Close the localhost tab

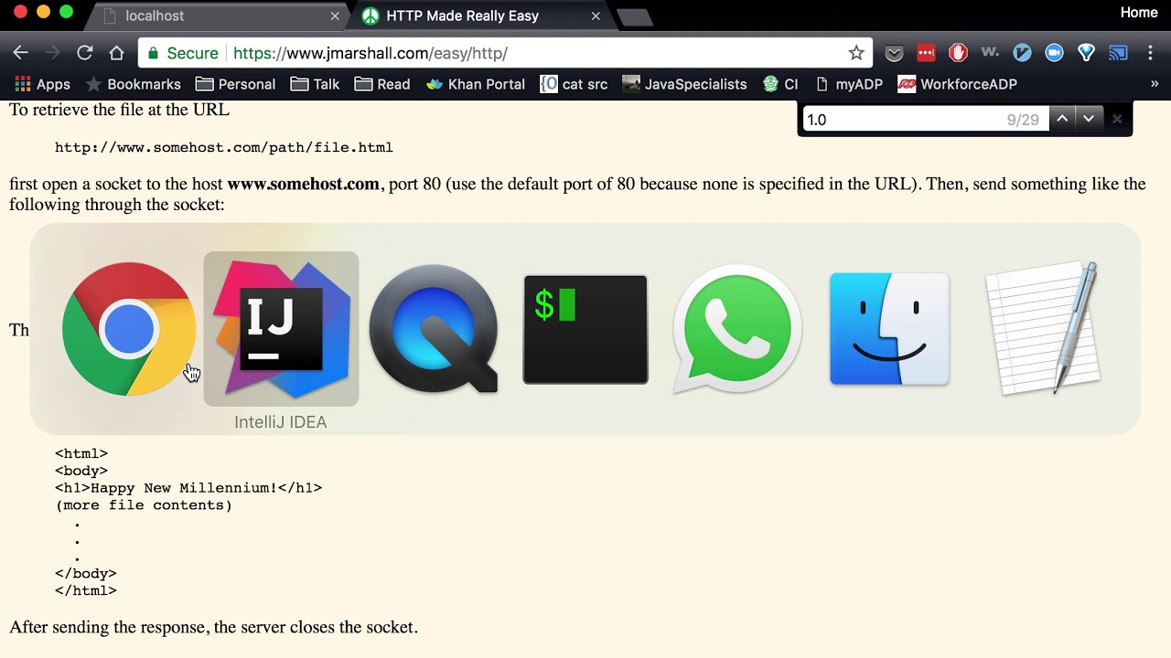click(x=335, y=16)
